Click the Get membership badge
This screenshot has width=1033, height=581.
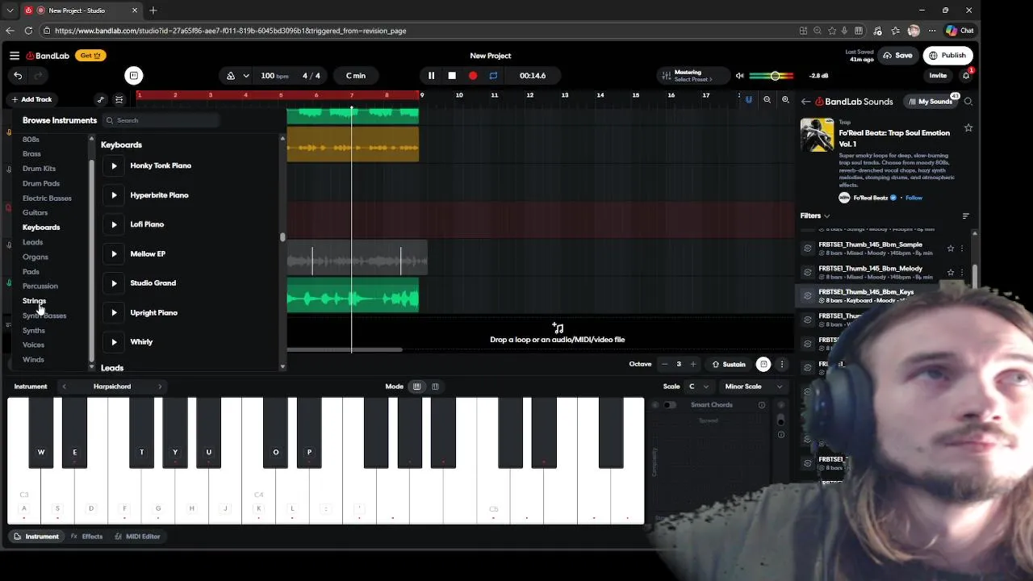point(90,56)
